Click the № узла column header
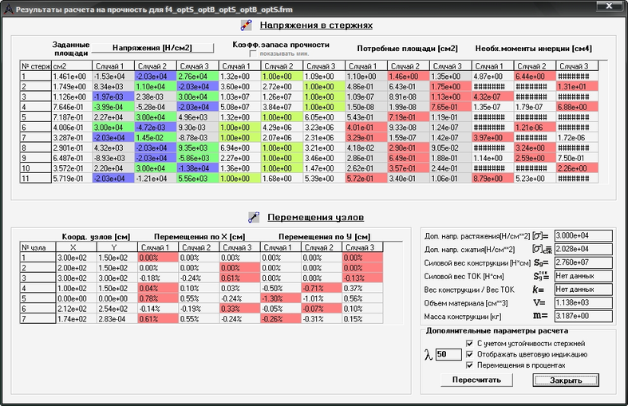 (38, 247)
